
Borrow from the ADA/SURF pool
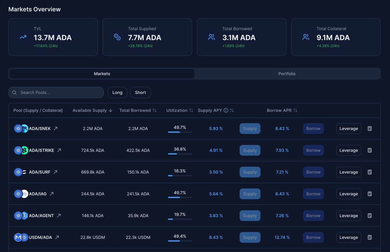click(313, 172)
